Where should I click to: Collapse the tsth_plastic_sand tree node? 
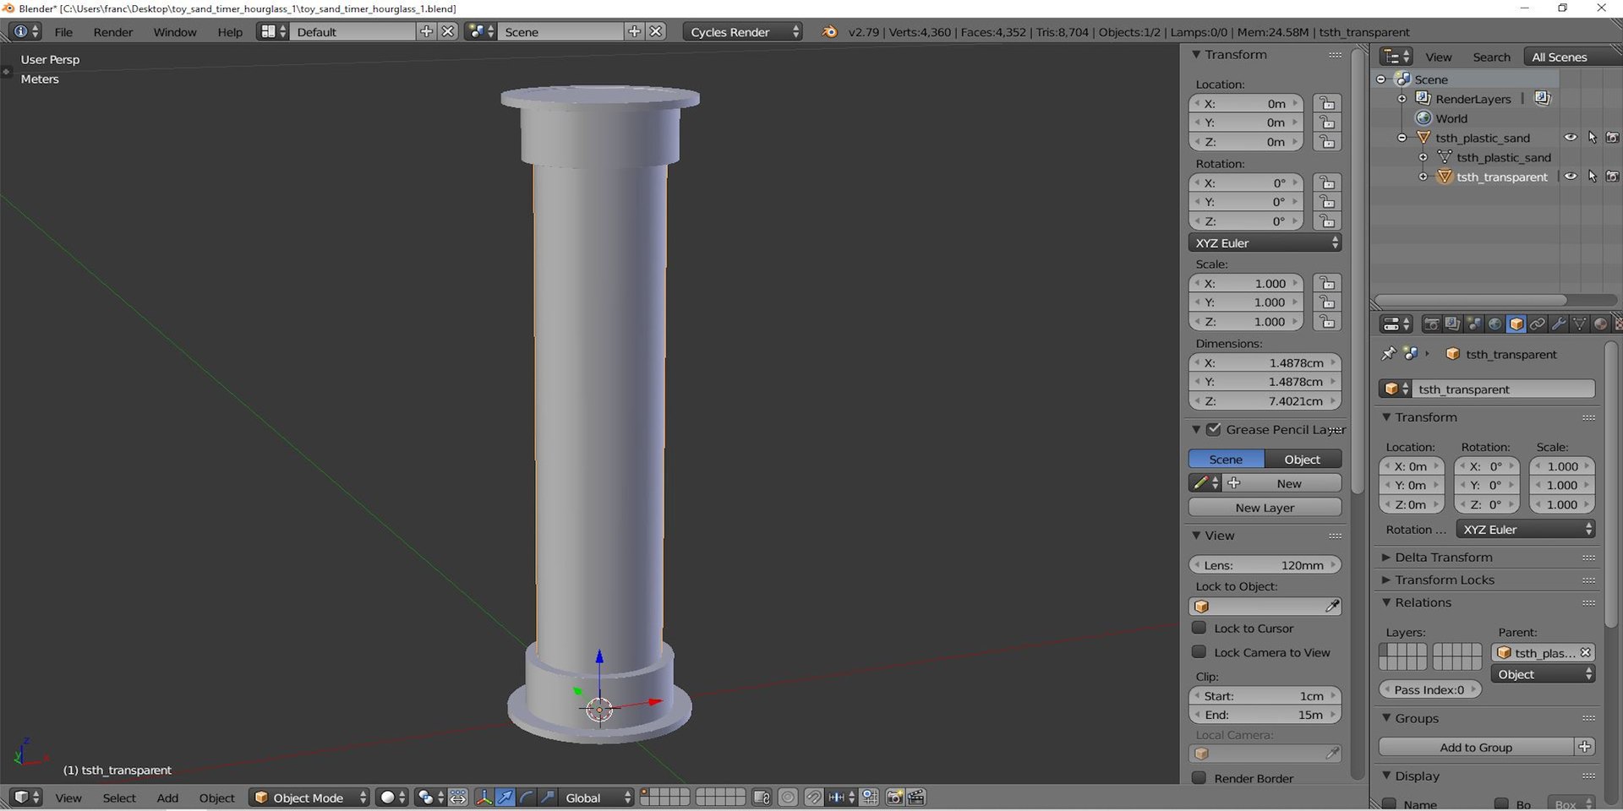coord(1402,138)
